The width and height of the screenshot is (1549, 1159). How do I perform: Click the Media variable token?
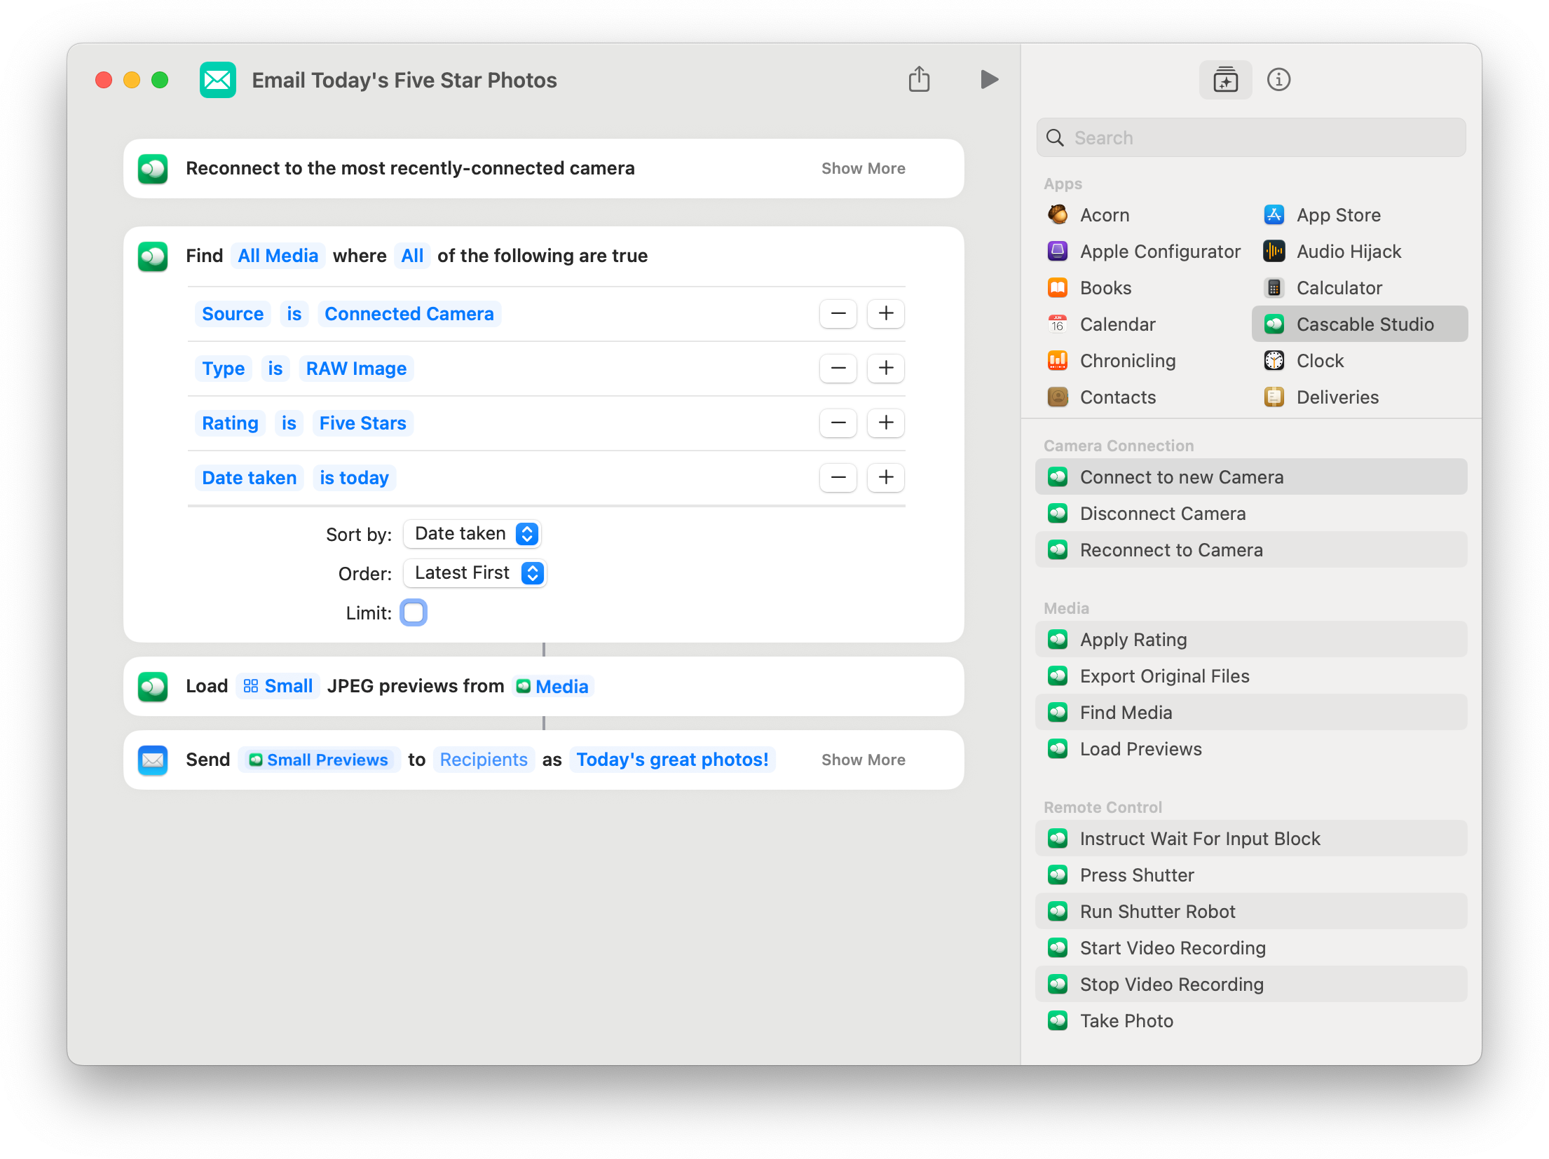552,686
